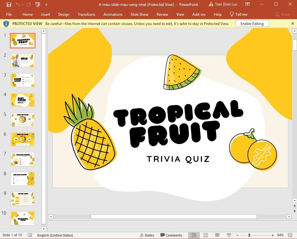
Task: Start Slide Show from status bar icon
Action: 229,235
